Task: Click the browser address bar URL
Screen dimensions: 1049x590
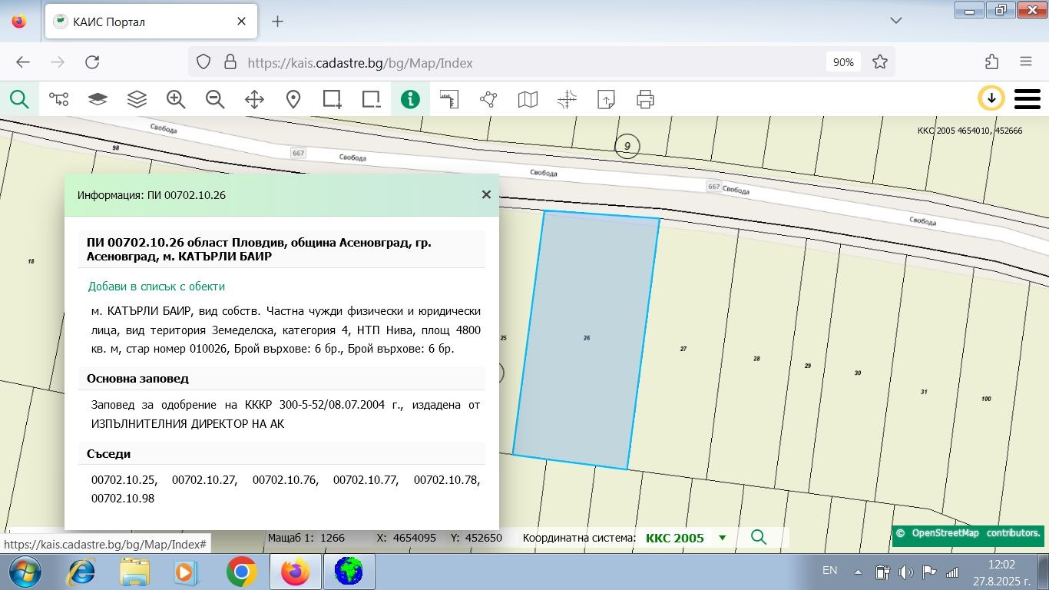Action: pos(507,63)
